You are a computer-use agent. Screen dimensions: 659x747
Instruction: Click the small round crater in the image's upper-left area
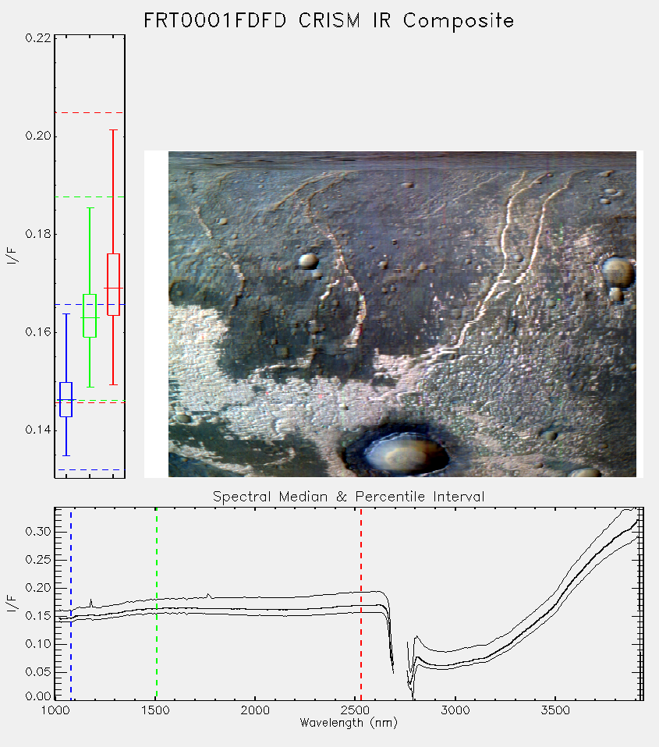coord(308,260)
